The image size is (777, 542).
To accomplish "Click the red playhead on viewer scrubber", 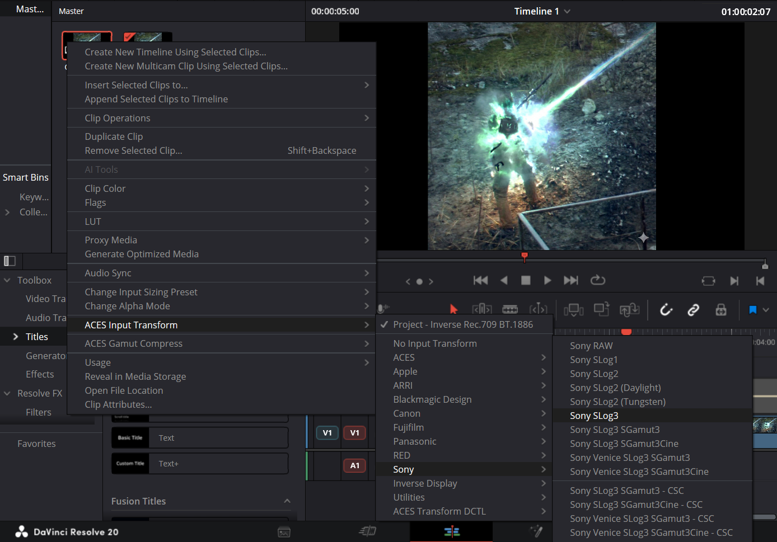I will (525, 256).
